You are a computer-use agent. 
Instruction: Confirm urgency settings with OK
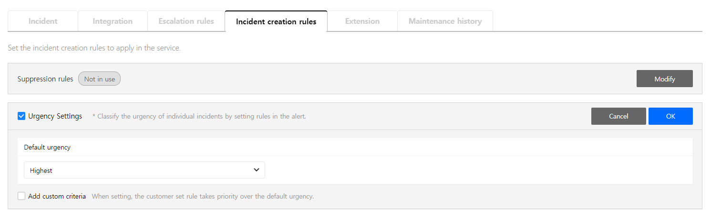point(670,116)
